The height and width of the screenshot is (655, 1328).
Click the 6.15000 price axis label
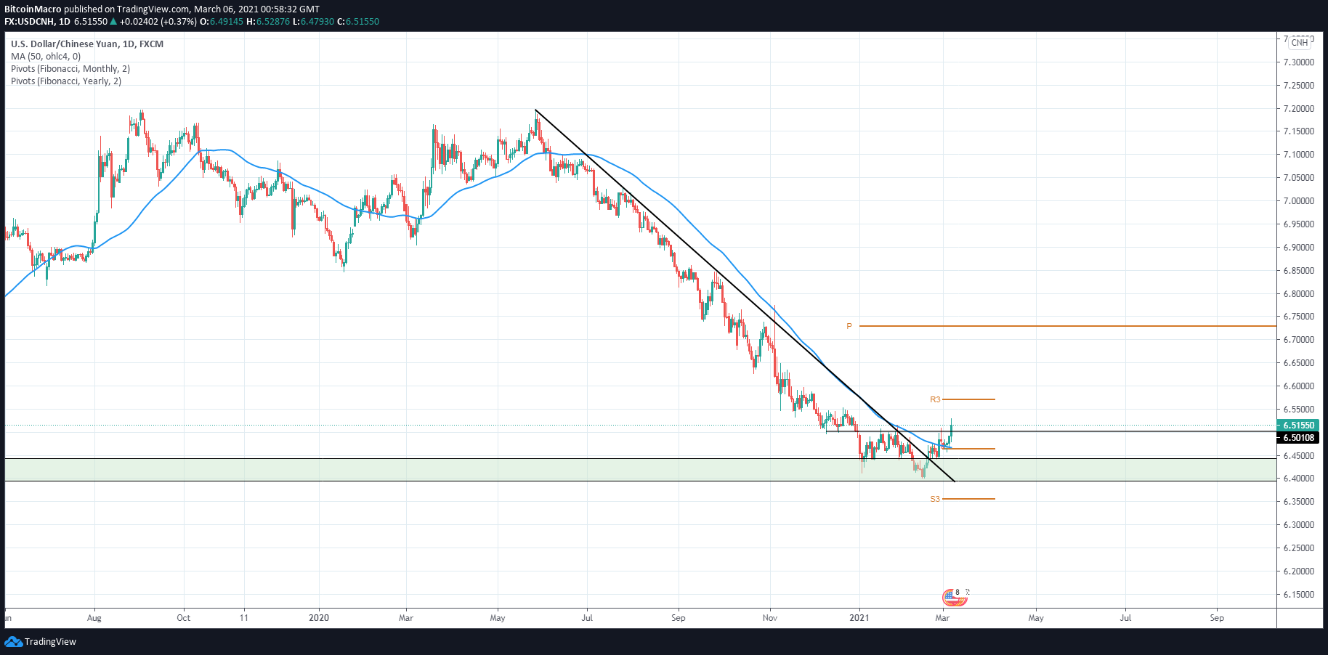tap(1299, 595)
